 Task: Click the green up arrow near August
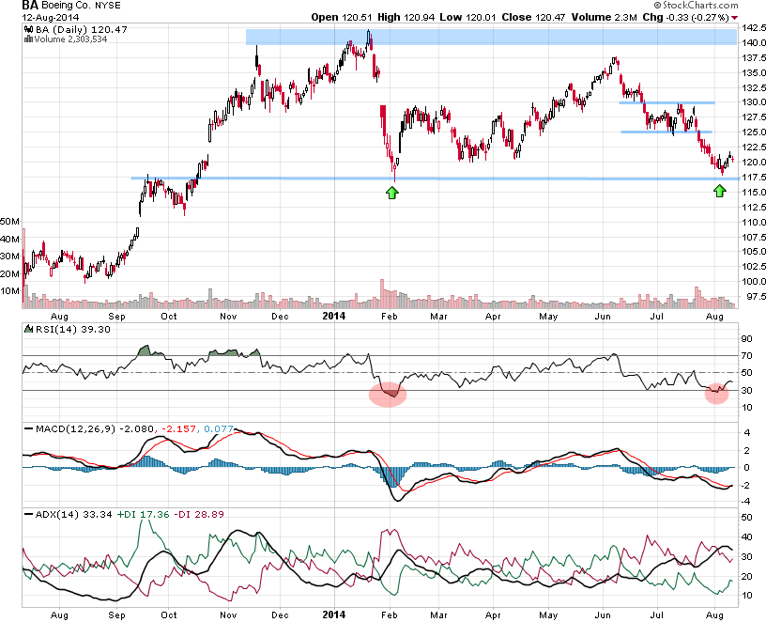click(719, 191)
